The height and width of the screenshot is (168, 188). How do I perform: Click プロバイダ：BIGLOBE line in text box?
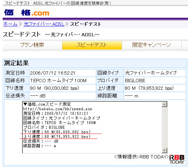44,127
